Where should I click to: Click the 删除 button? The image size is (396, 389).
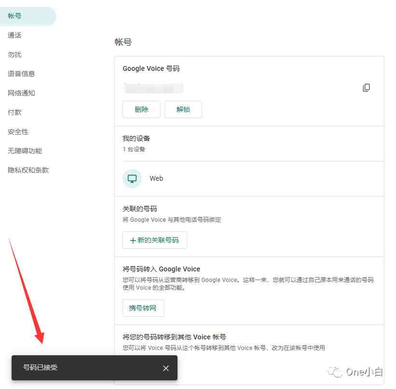[x=141, y=109]
